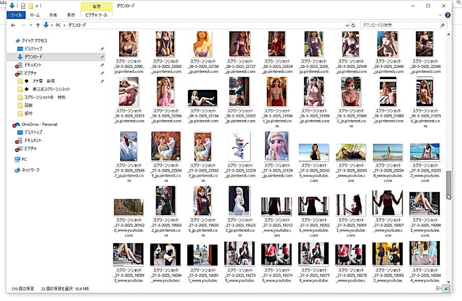Select file _27-3-2025_225345 jp.pinterest.com

click(166, 157)
